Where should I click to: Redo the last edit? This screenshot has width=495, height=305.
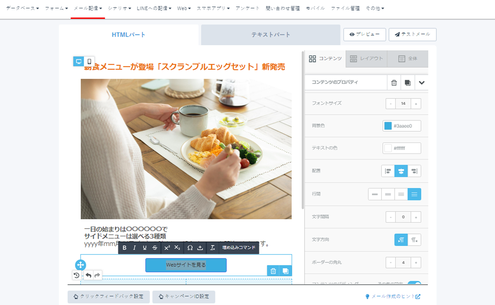pos(97,275)
